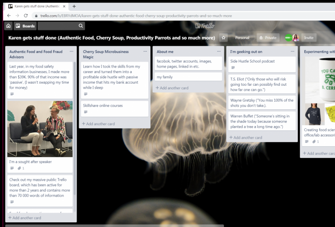Screen dimensions: 335x227
Task: Click the 'About me' list title
Action: 165,52
